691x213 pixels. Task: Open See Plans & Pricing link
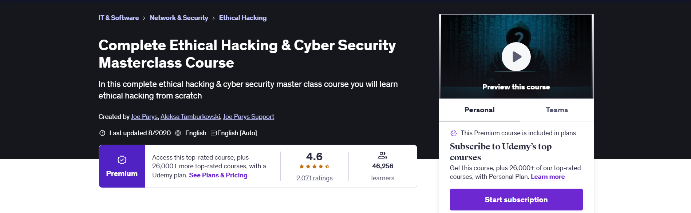[x=218, y=175]
